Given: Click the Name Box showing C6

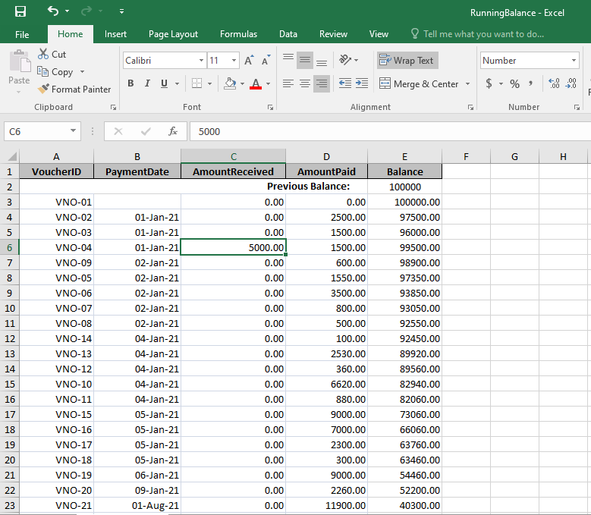Looking at the screenshot, I should coord(42,131).
